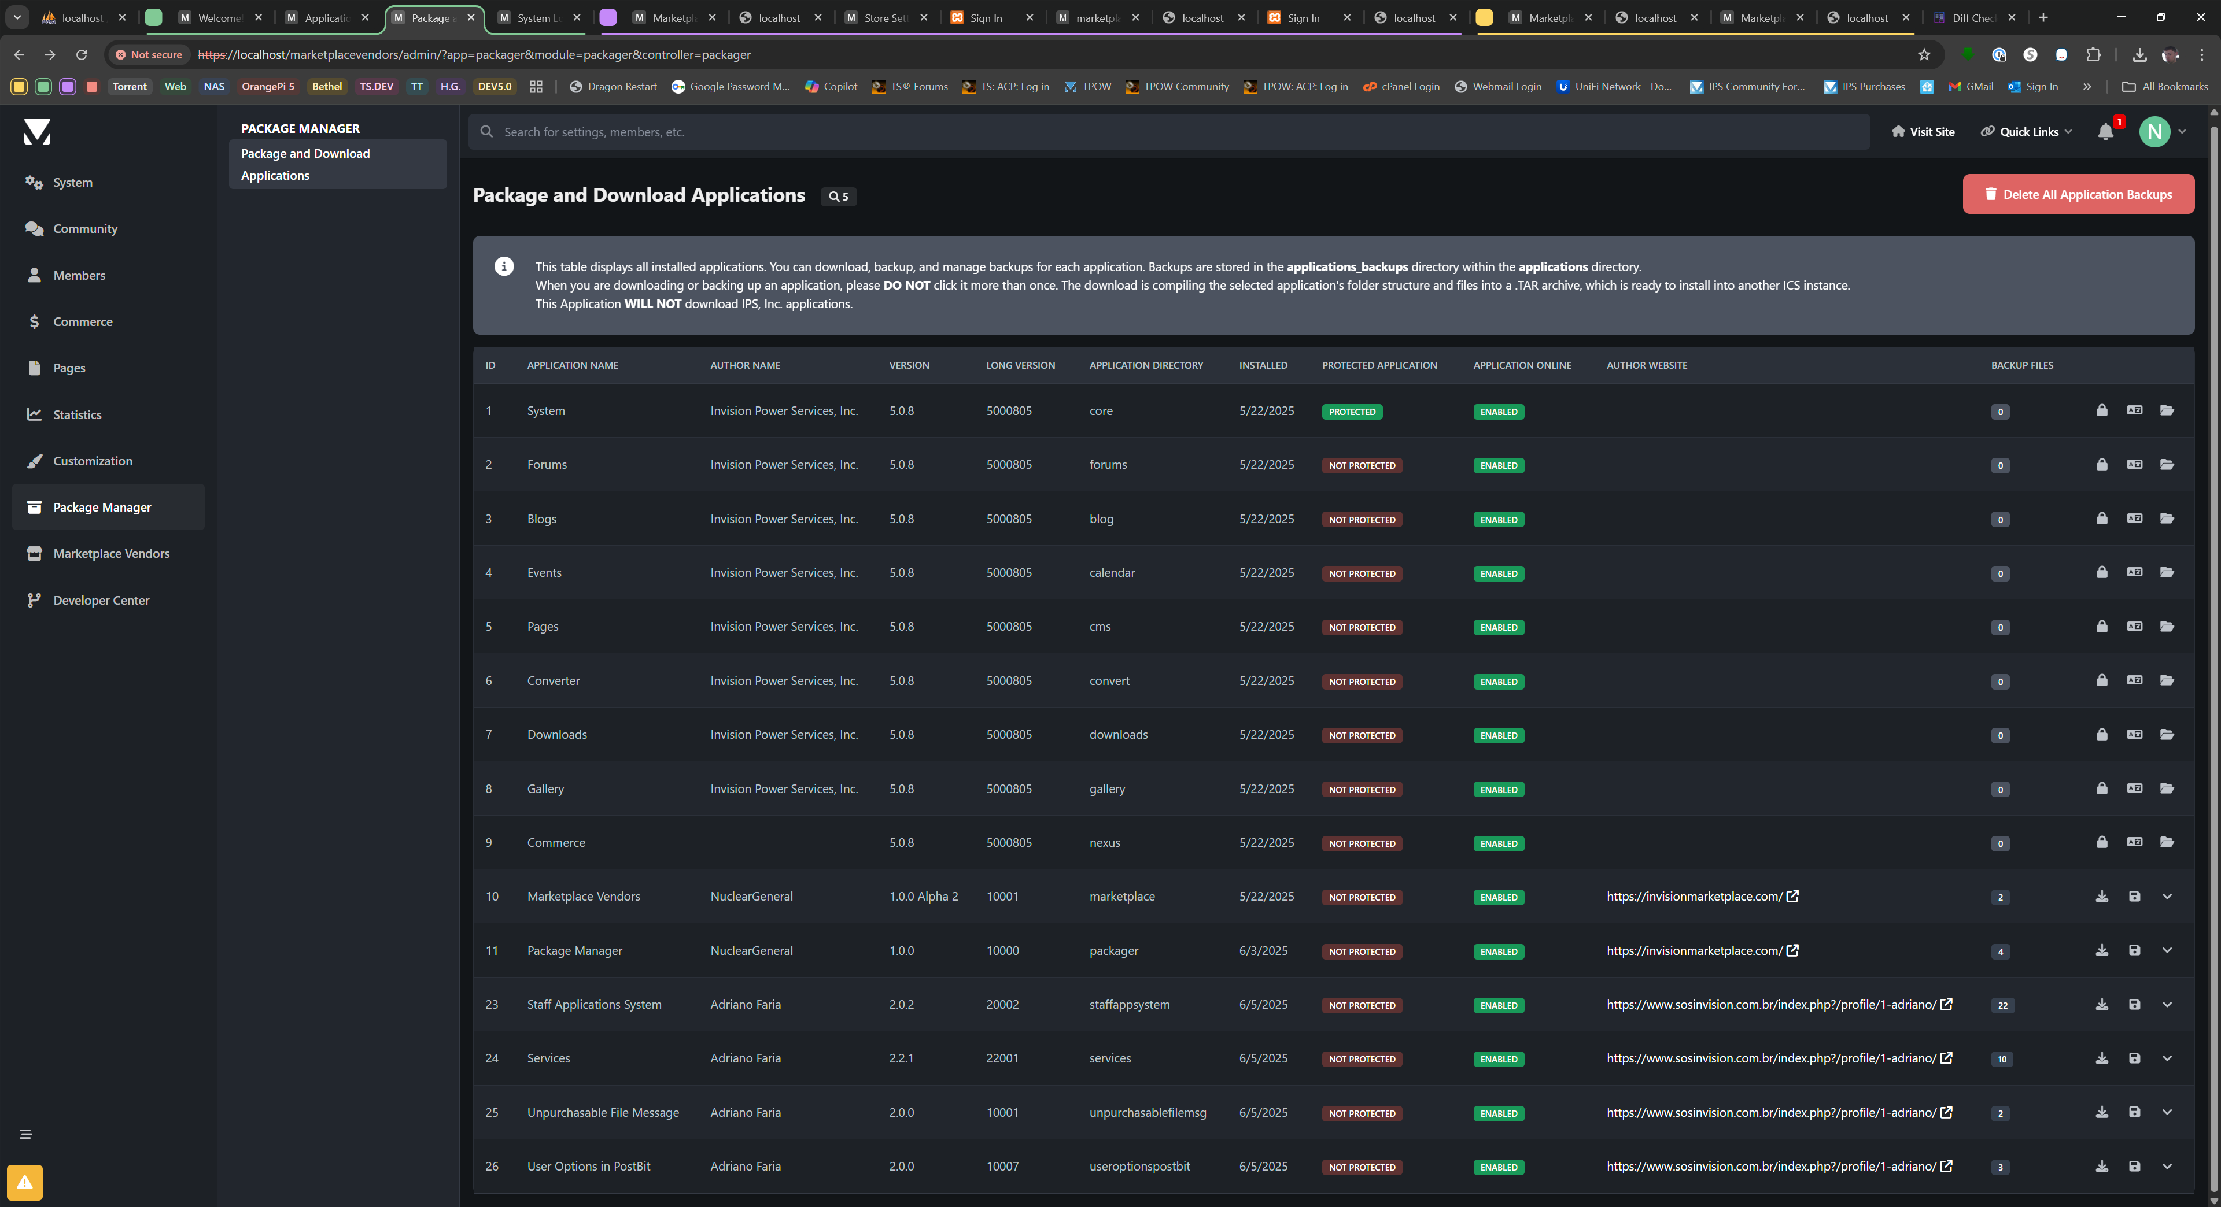Select Package Manager in sidebar menu

(x=108, y=508)
